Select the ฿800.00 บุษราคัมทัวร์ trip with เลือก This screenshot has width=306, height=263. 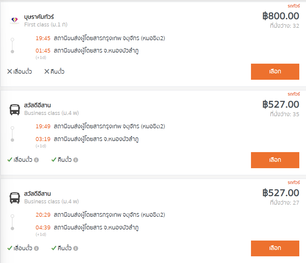click(x=275, y=72)
